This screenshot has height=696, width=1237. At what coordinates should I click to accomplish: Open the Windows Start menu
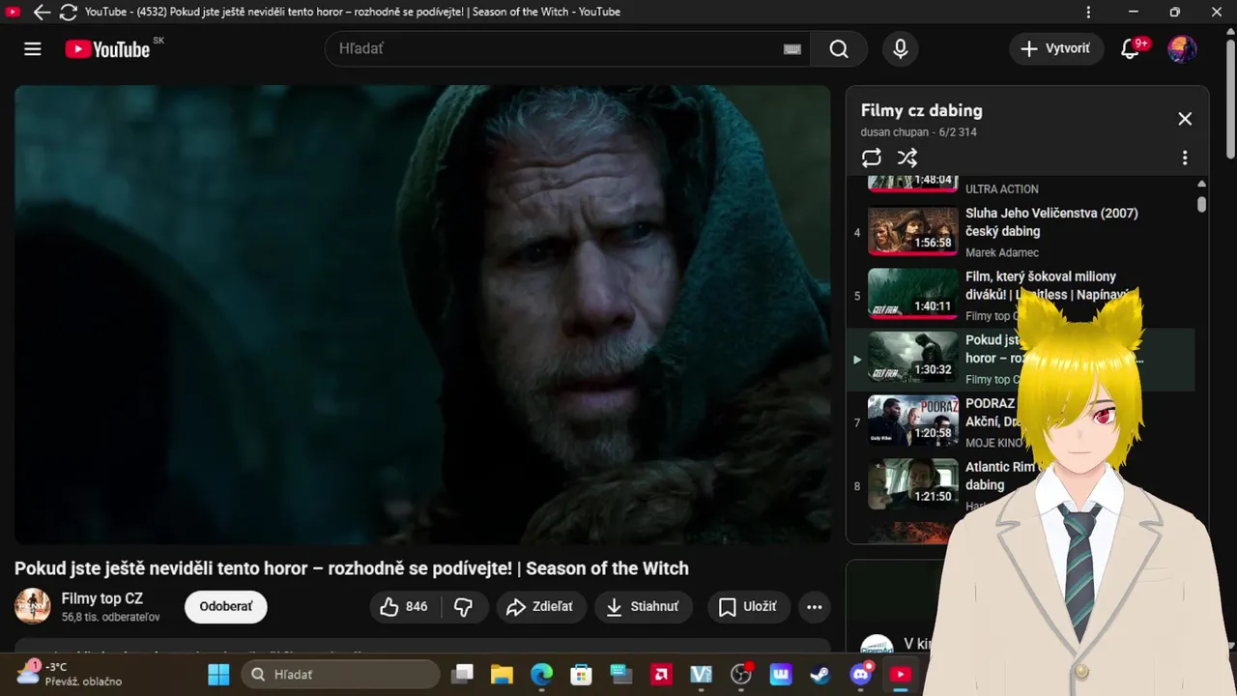tap(219, 674)
